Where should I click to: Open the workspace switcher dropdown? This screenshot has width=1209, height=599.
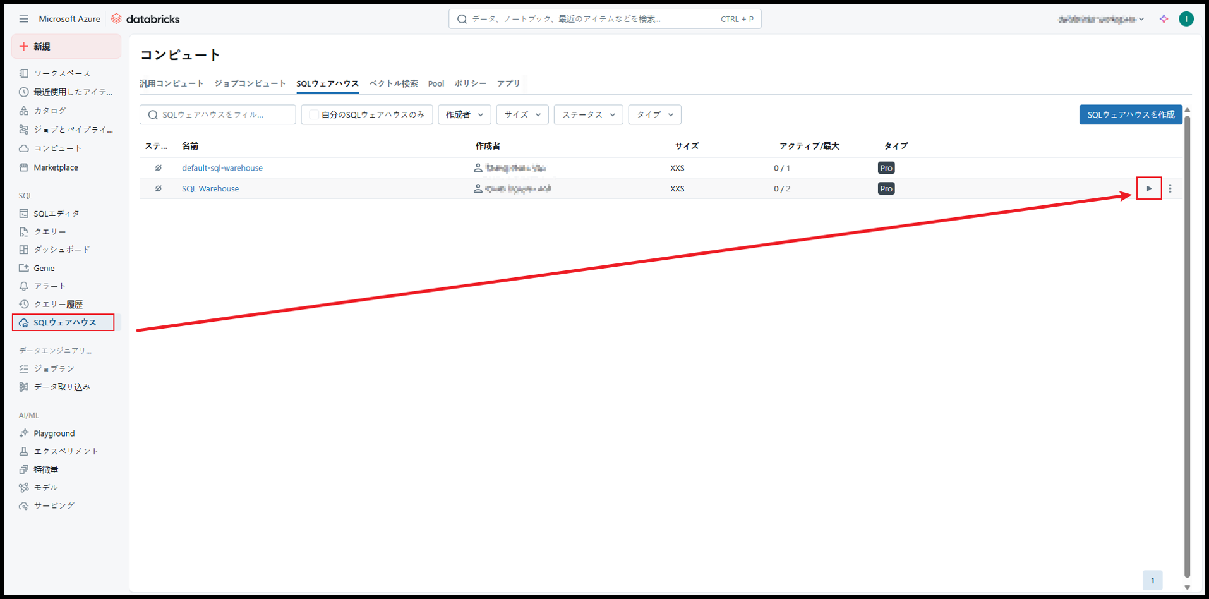[x=1101, y=19]
